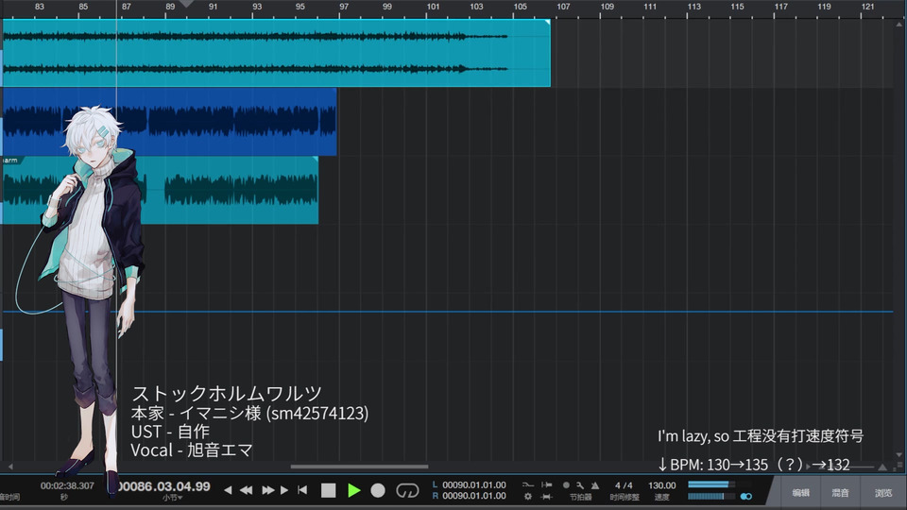Click the vertical scroll up arrow
This screenshot has width=907, height=510.
899,25
